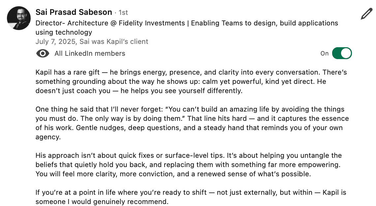This screenshot has height=206, width=376.
Task: Turn off the recommendation visibility toggle
Action: 342,53
